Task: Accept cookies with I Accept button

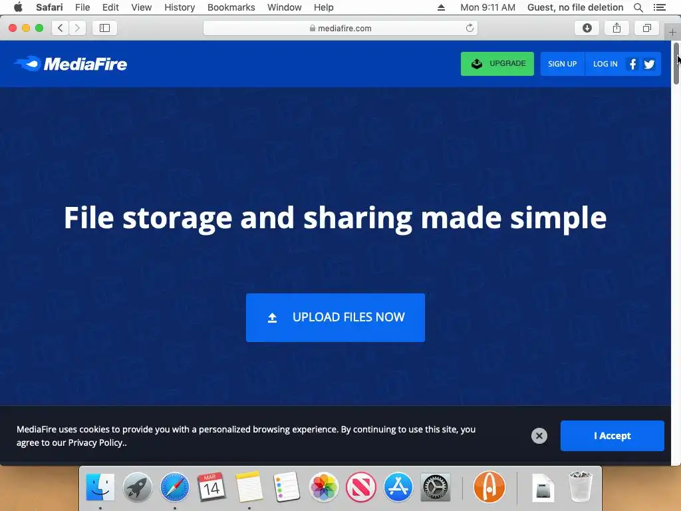Action: [x=612, y=435]
